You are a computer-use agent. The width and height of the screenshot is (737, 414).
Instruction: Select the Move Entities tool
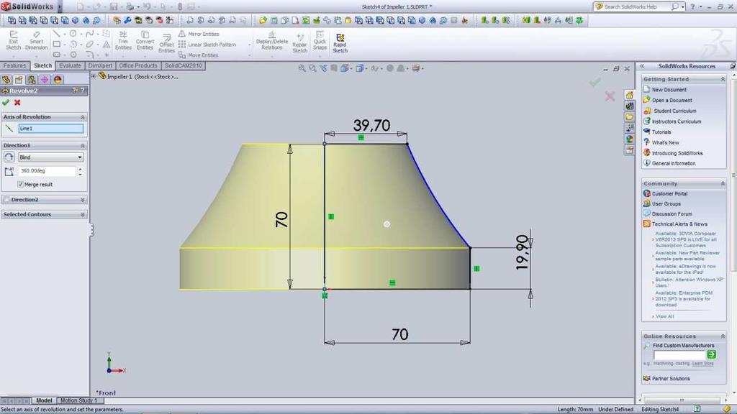coord(199,55)
